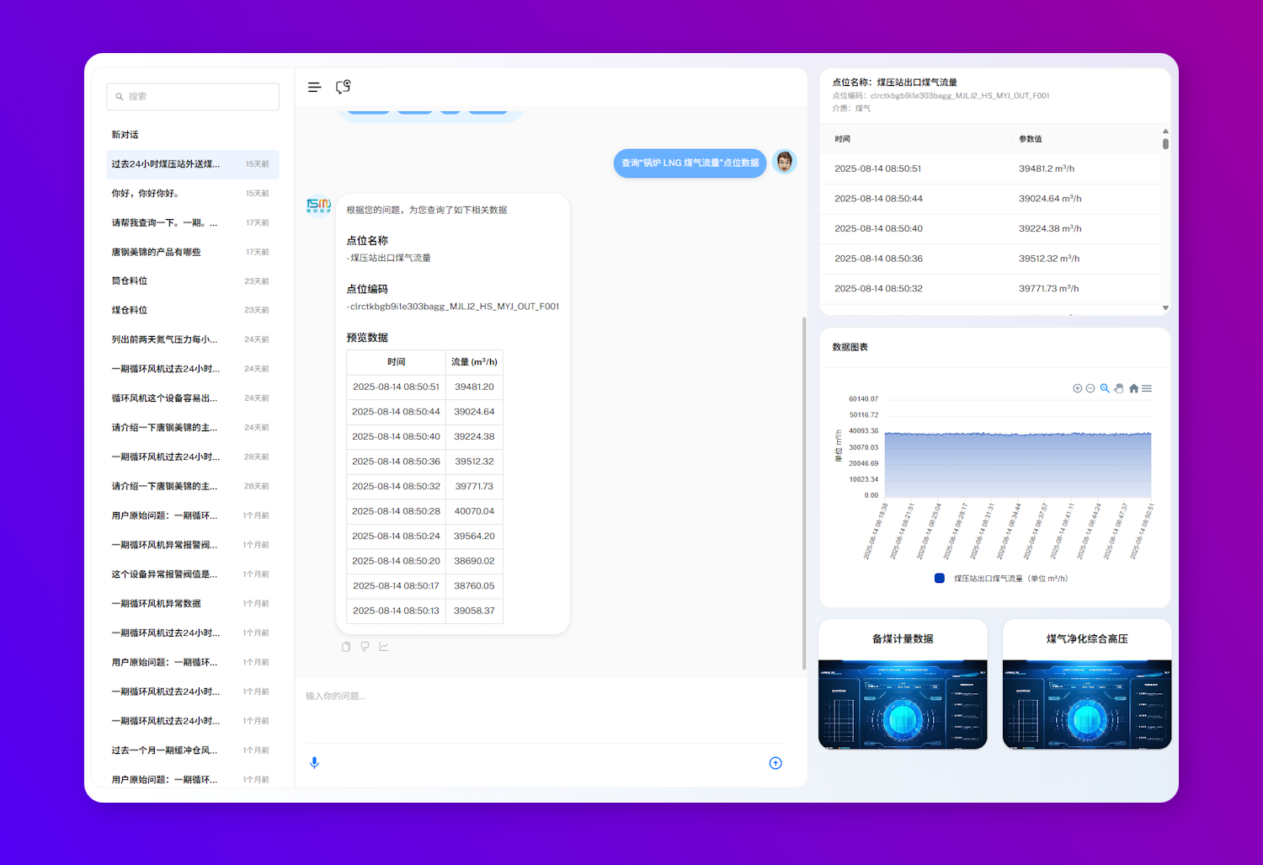Focus the 输入你的问题 message box
This screenshot has width=1263, height=865.
coord(551,710)
